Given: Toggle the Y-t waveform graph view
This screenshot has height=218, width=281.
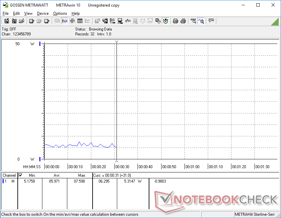Looking at the screenshot, I should [65, 21].
